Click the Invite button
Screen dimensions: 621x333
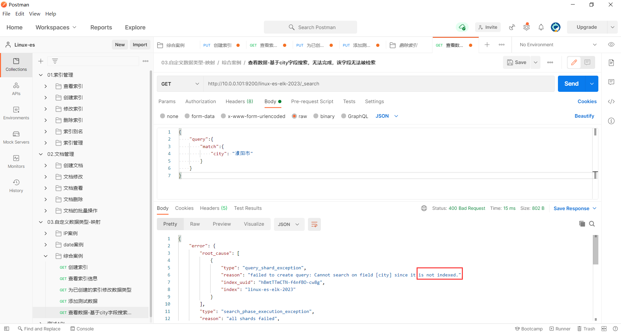pyautogui.click(x=488, y=27)
